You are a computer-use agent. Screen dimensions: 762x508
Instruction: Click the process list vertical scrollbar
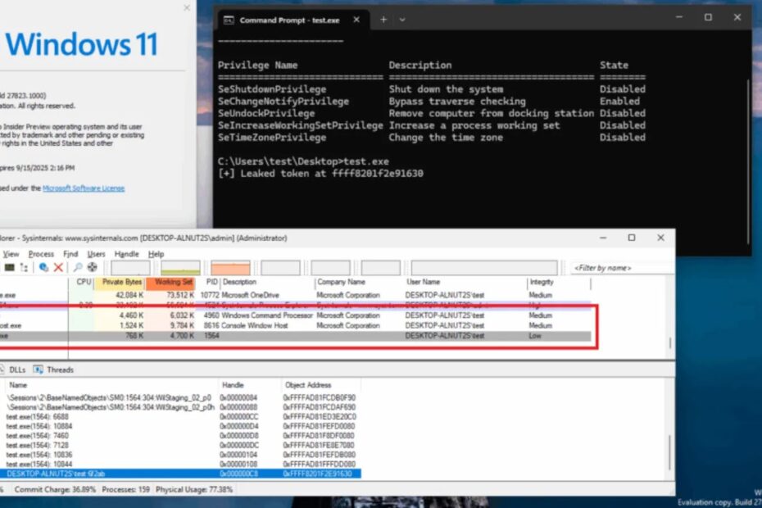tap(670, 342)
